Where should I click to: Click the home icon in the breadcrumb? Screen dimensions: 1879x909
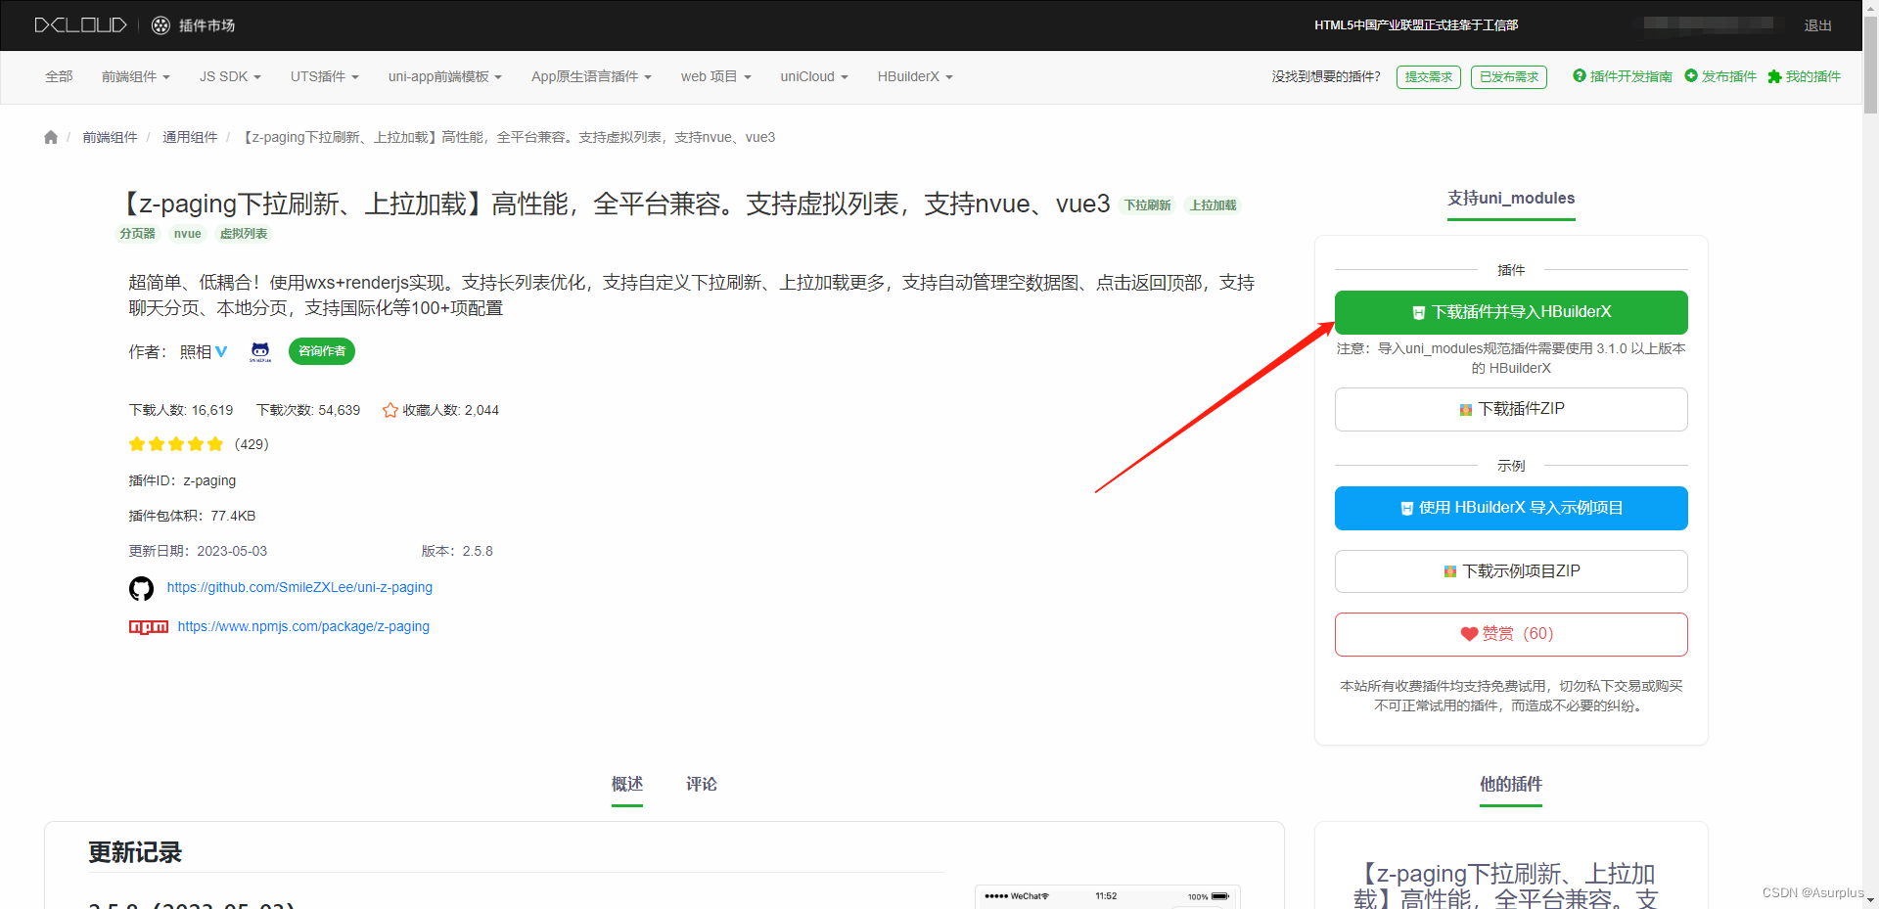[50, 137]
